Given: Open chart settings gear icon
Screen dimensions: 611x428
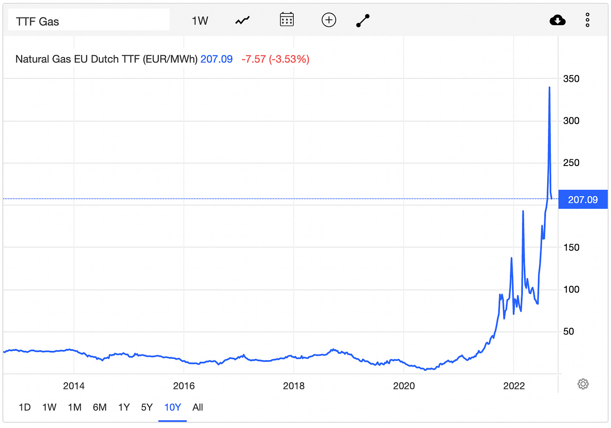Looking at the screenshot, I should (x=583, y=384).
